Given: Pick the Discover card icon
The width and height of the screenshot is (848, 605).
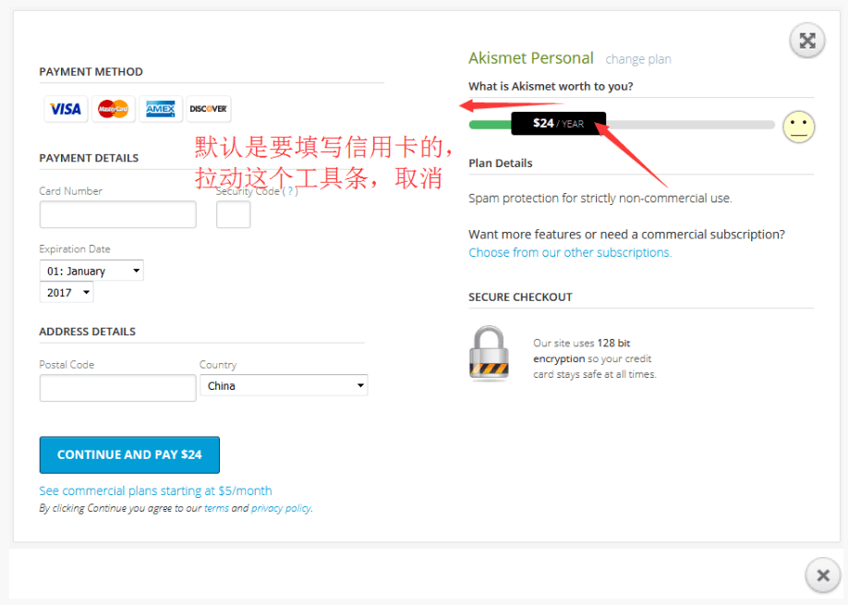Looking at the screenshot, I should point(208,109).
